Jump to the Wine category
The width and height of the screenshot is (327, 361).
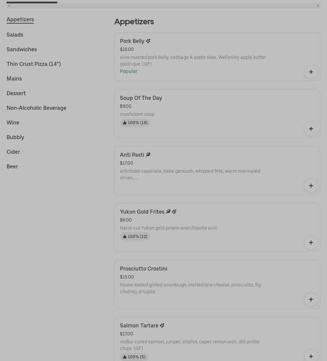click(x=13, y=122)
